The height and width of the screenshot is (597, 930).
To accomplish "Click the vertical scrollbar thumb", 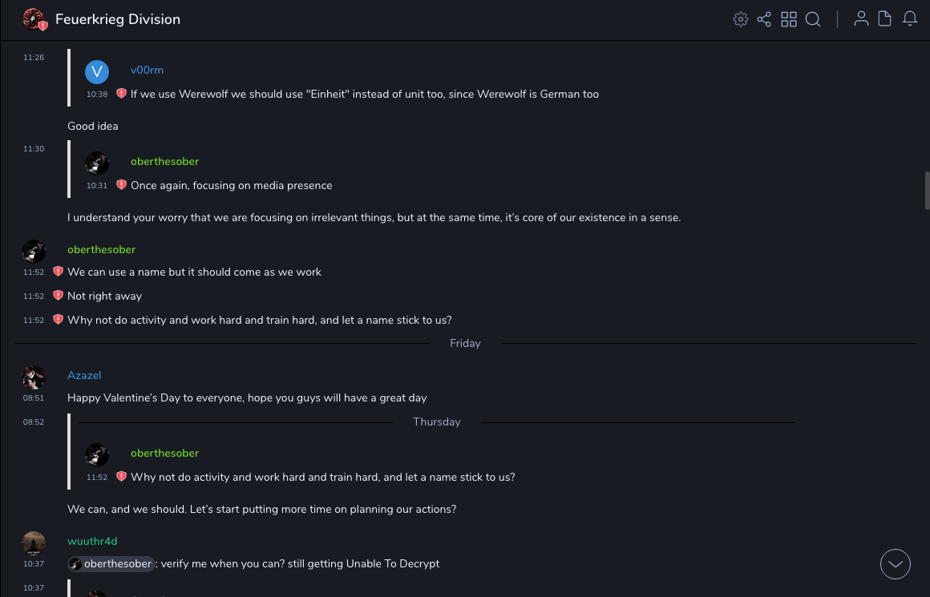I will [927, 190].
